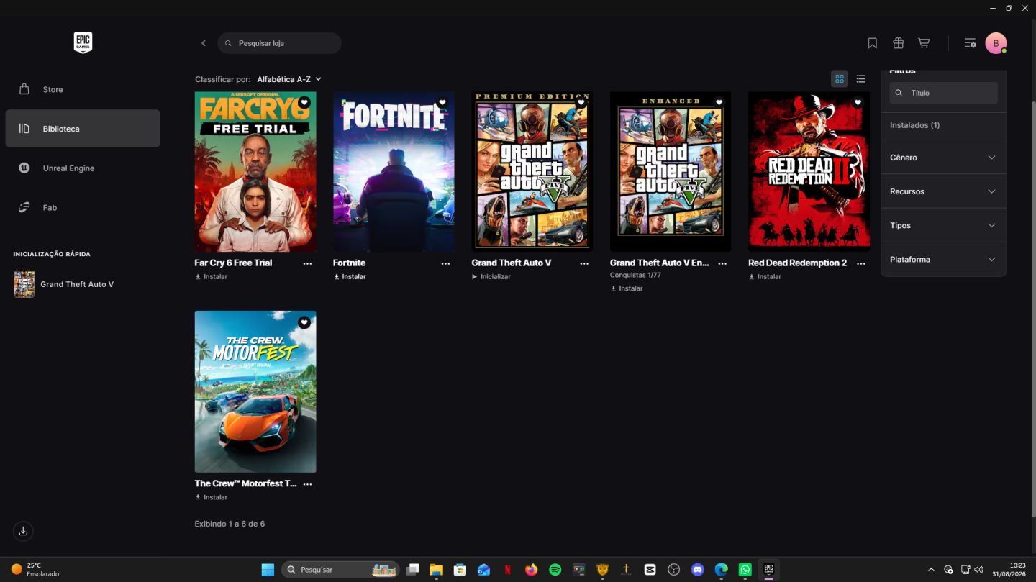Open options menu for The Crew Motorfest

click(307, 484)
